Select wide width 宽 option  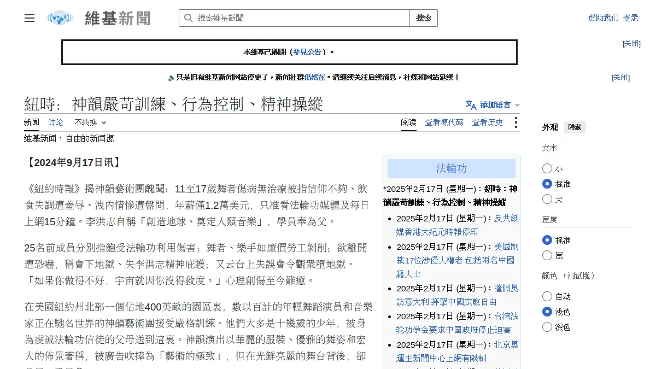click(547, 255)
